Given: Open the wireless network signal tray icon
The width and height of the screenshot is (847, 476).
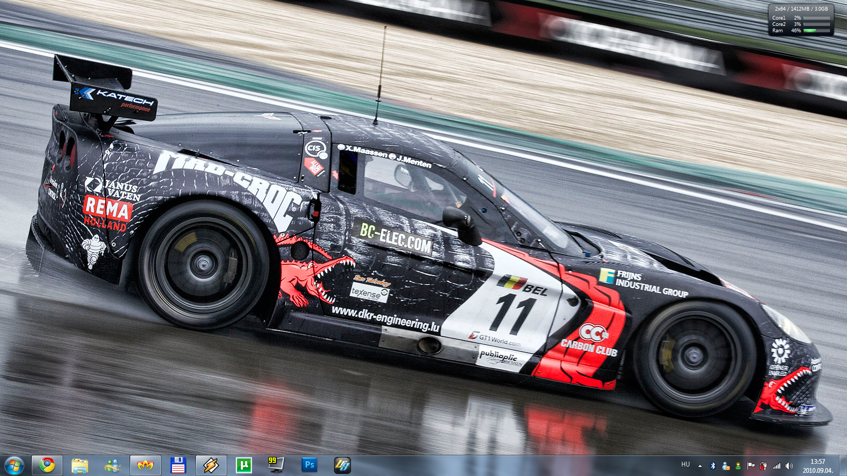Looking at the screenshot, I should [777, 466].
